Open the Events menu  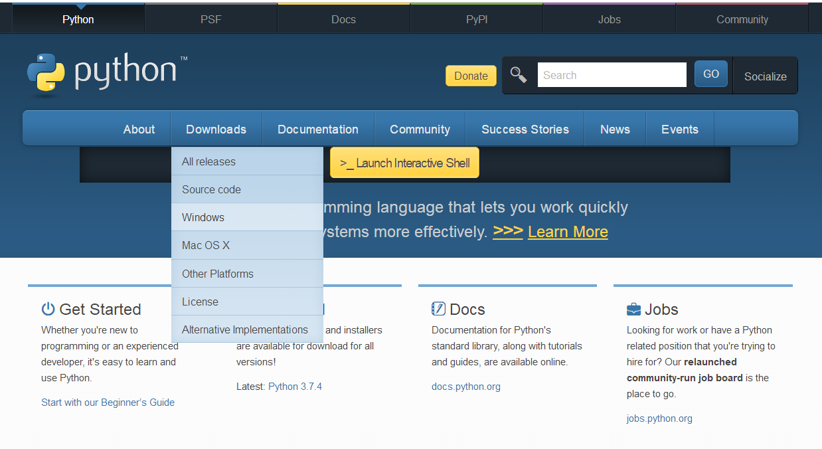click(x=680, y=130)
